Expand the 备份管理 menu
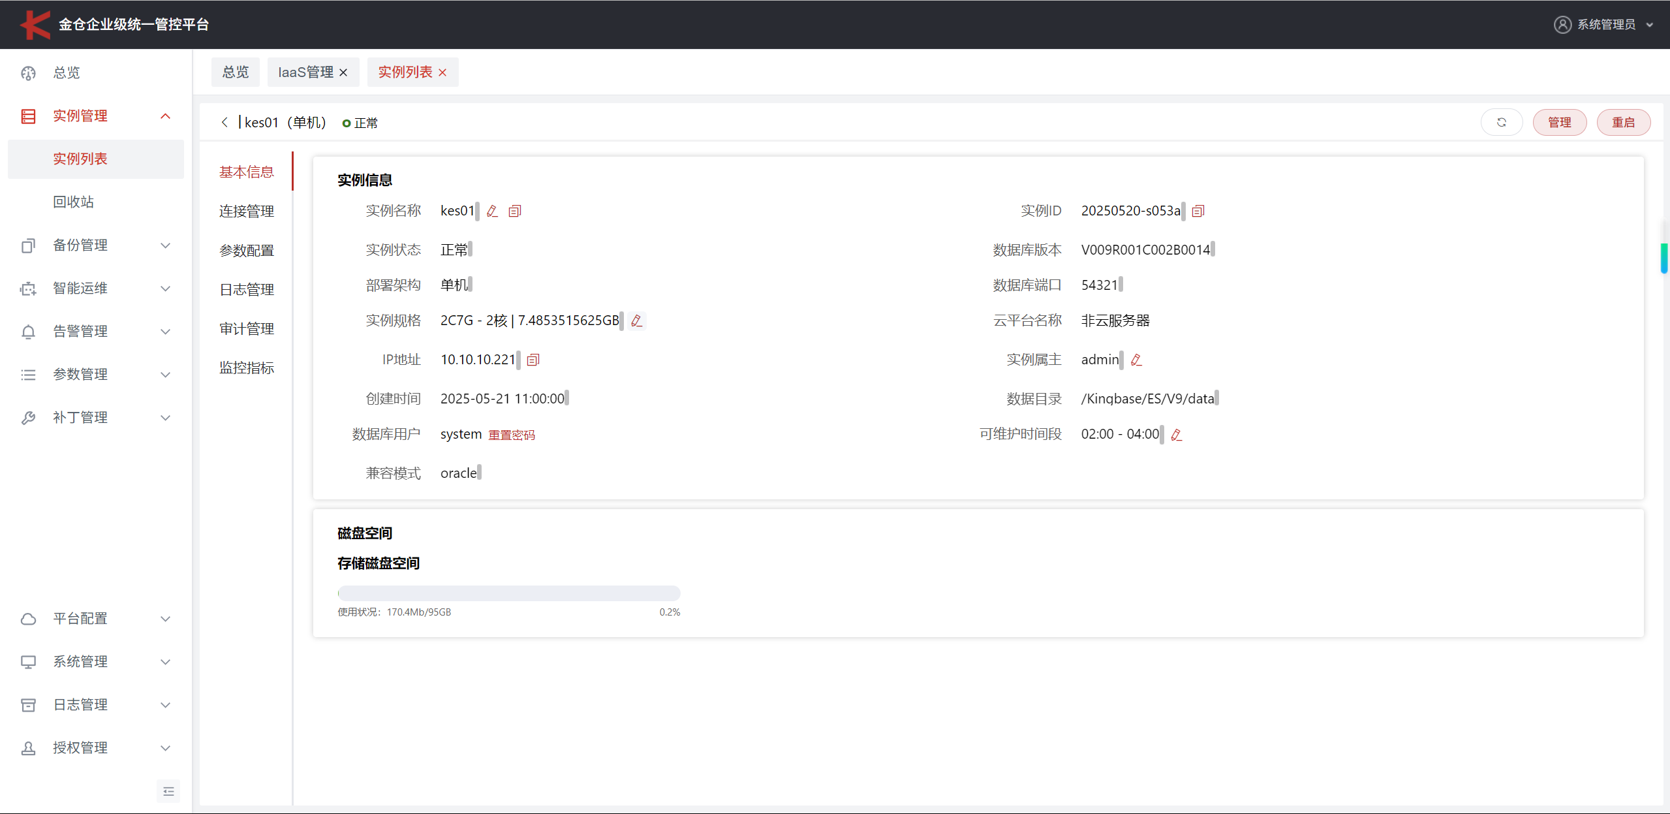The width and height of the screenshot is (1670, 814). tap(166, 245)
